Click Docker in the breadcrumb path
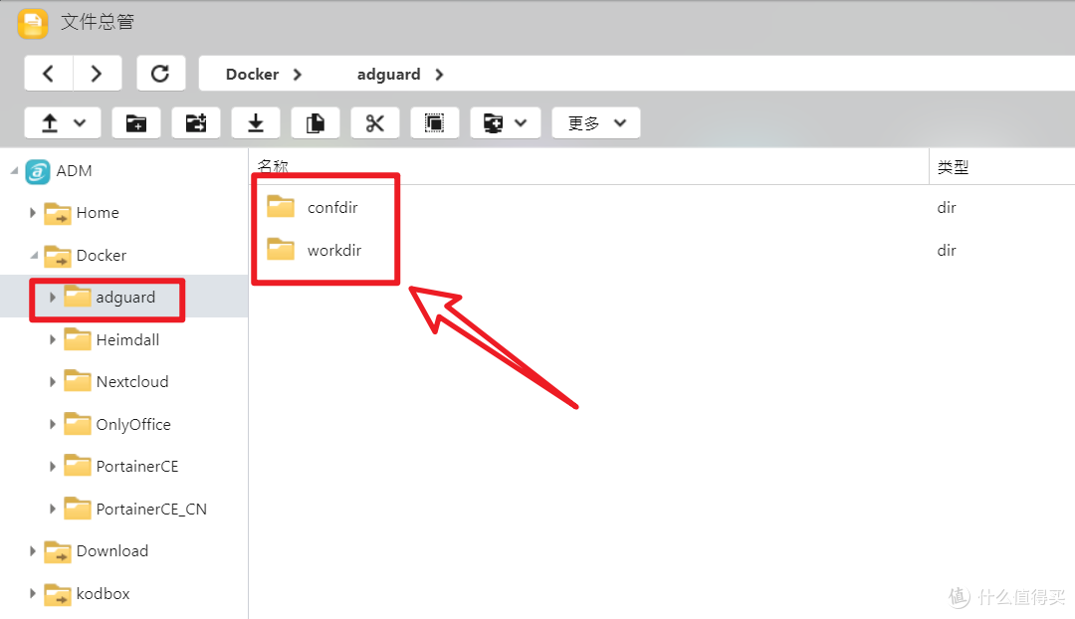 click(252, 75)
